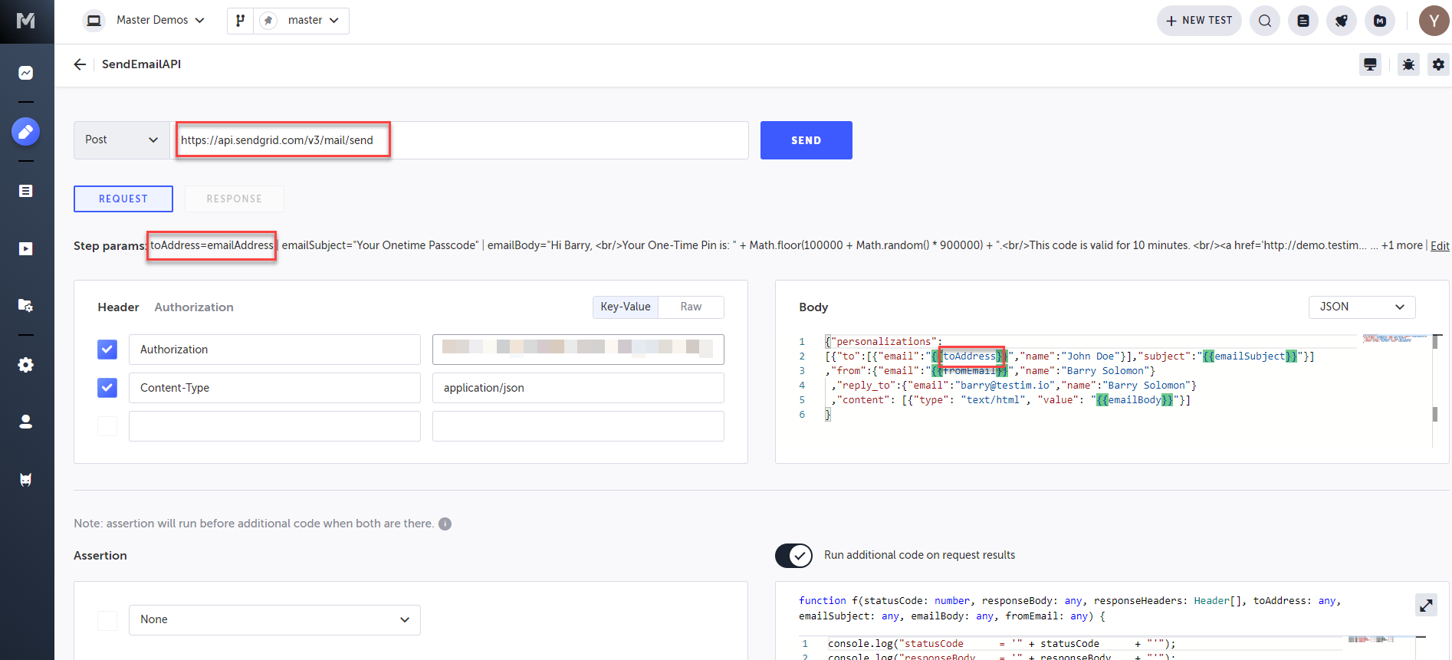Click the Edit step params link

click(x=1439, y=246)
